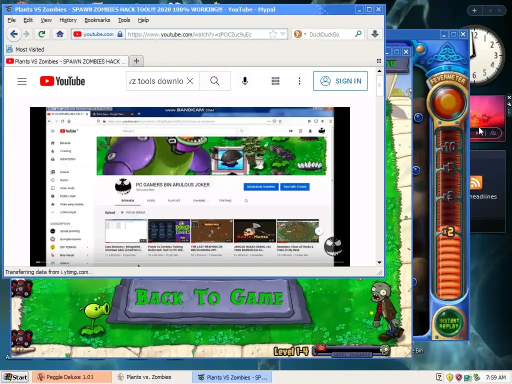
Task: Click the peashooter plant in the game
Action: (x=94, y=319)
